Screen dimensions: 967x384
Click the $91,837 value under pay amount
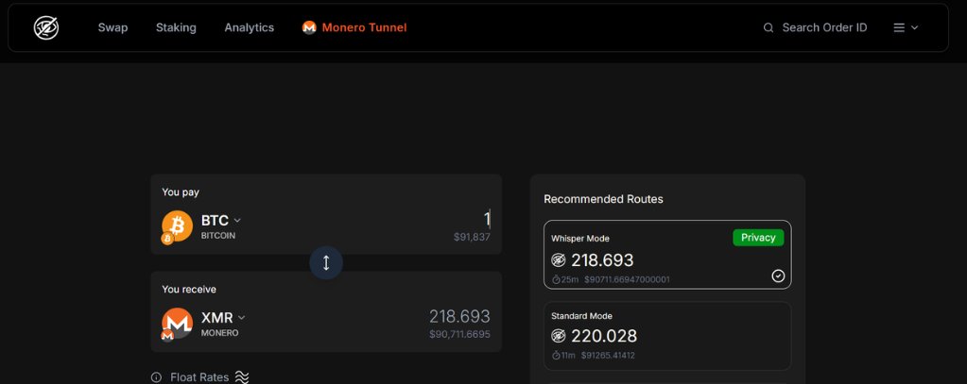pyautogui.click(x=472, y=237)
